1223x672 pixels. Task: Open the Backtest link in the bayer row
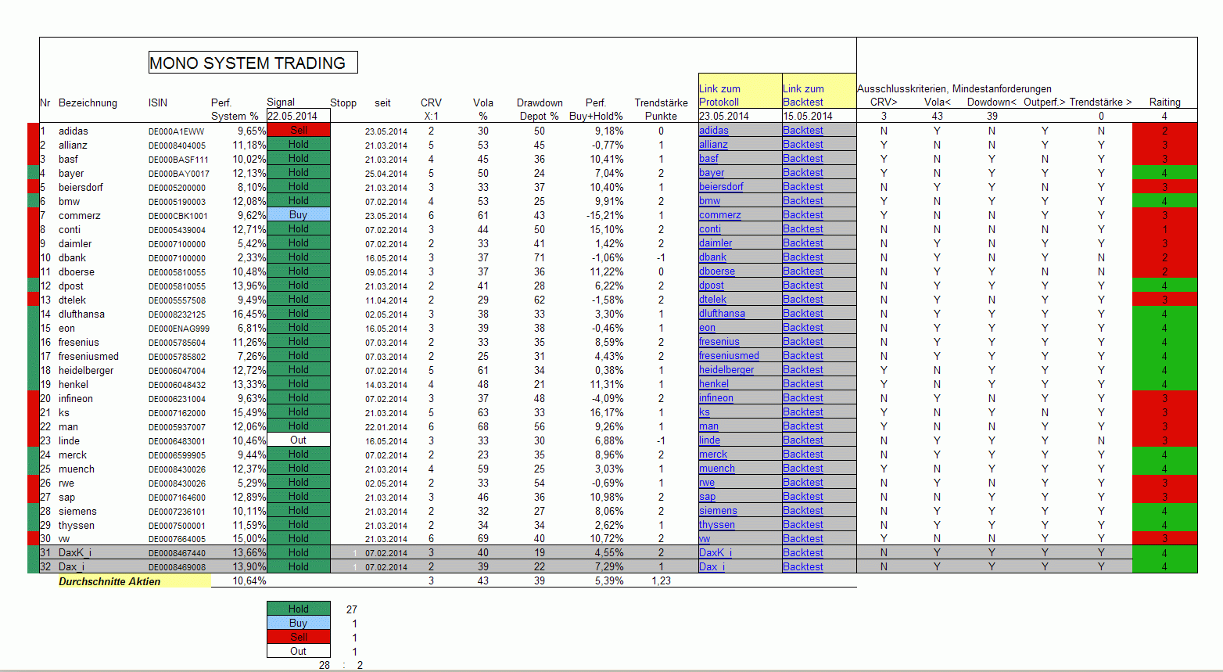pos(802,173)
